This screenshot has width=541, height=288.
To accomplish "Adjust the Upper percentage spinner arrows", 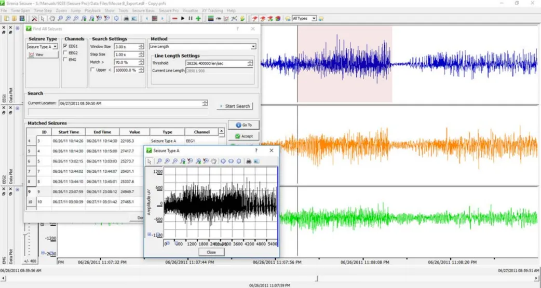I will [x=141, y=70].
